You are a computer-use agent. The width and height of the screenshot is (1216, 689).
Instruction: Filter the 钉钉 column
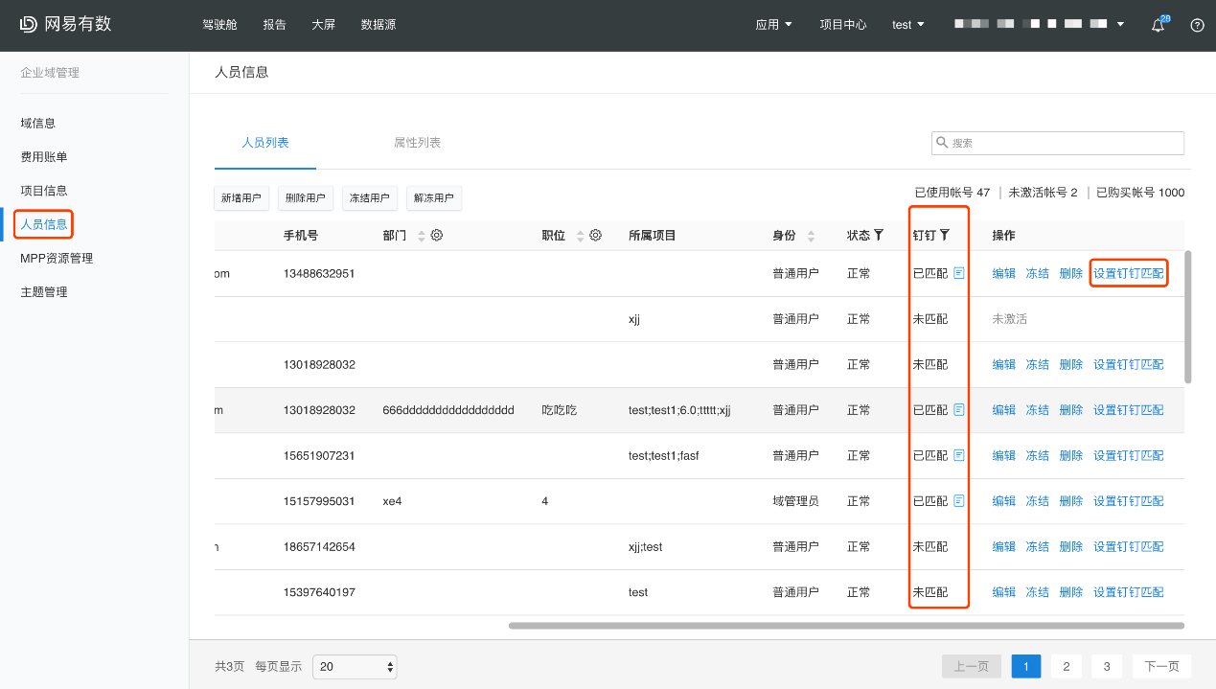coord(944,235)
